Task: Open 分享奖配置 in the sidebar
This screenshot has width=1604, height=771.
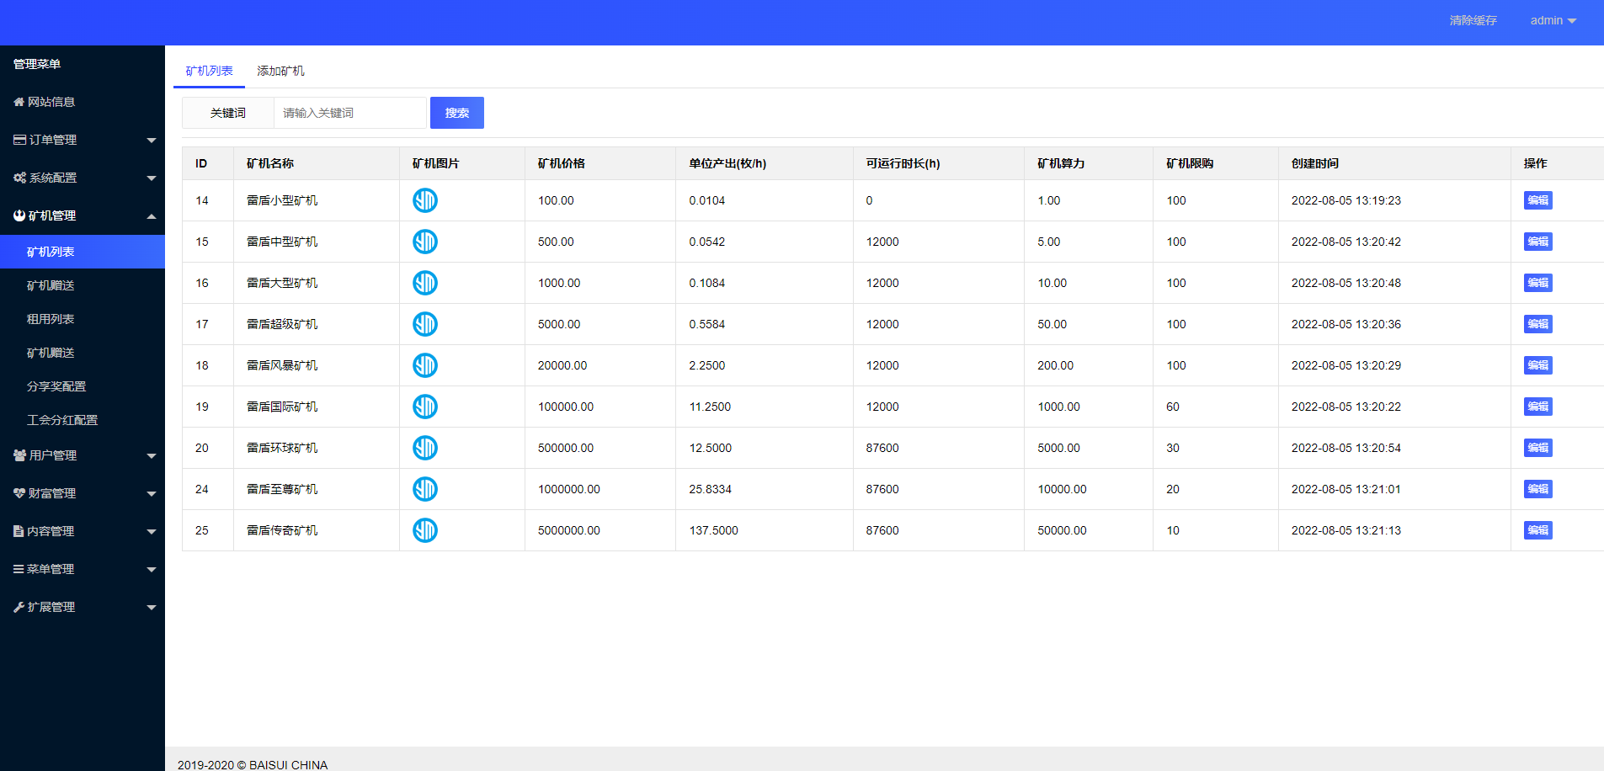Action: coord(56,386)
